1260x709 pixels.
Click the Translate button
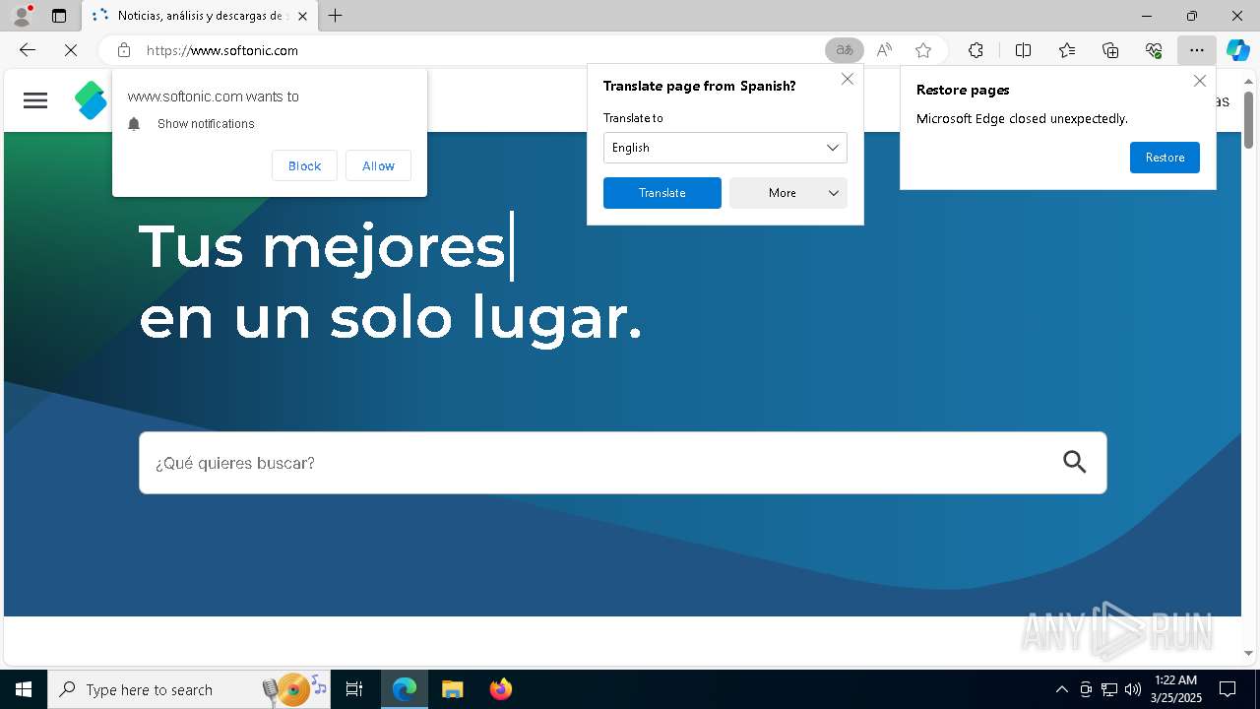[661, 193]
